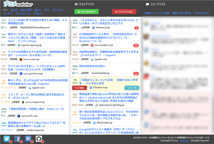Click the eye icon beside ウォッチリスト
This screenshot has height=144, width=214.
tap(76, 4)
